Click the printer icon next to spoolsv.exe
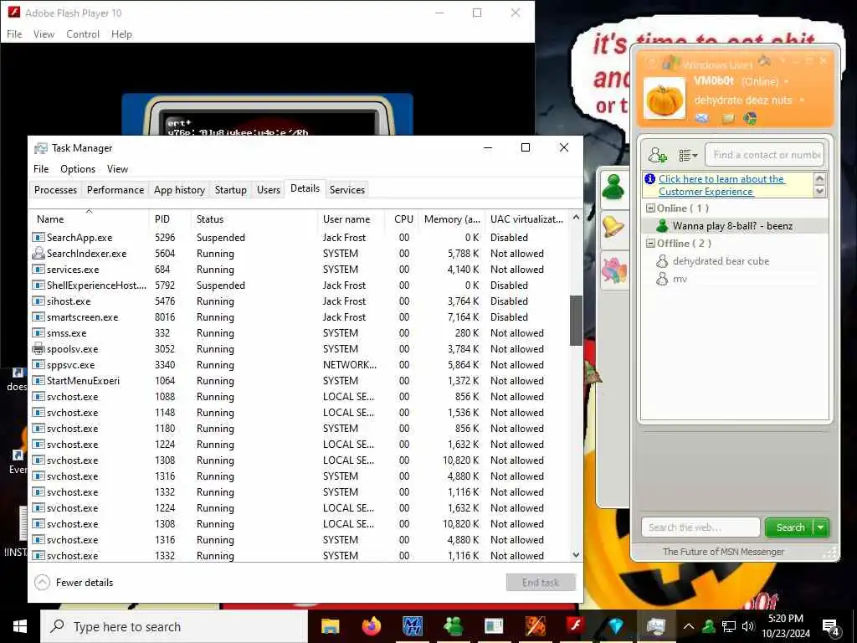Image resolution: width=857 pixels, height=643 pixels. coord(38,348)
